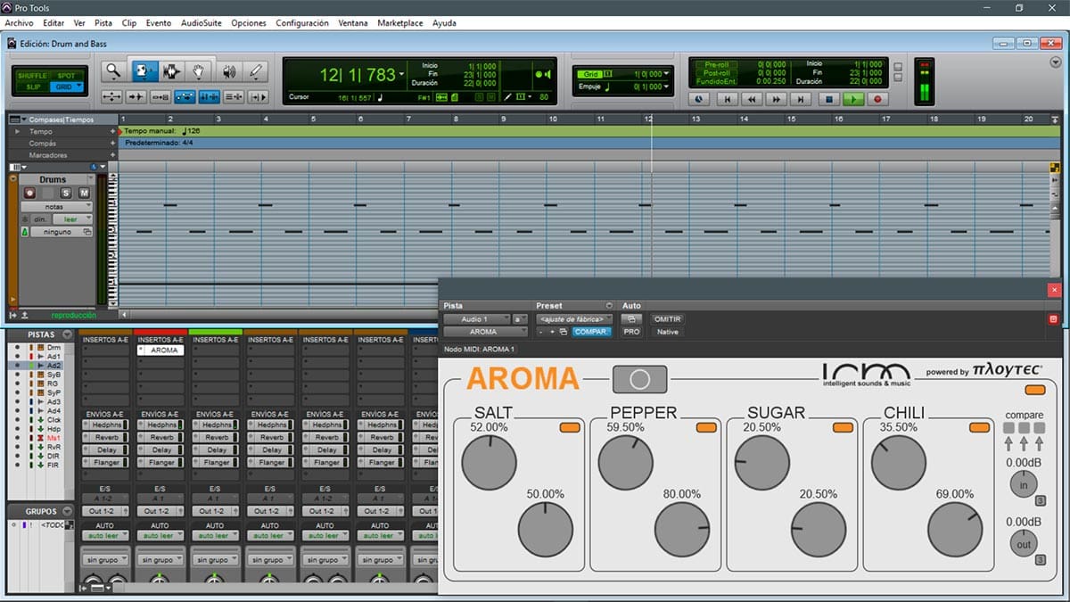
Task: Click the Fast Forward transport button
Action: [x=778, y=100]
